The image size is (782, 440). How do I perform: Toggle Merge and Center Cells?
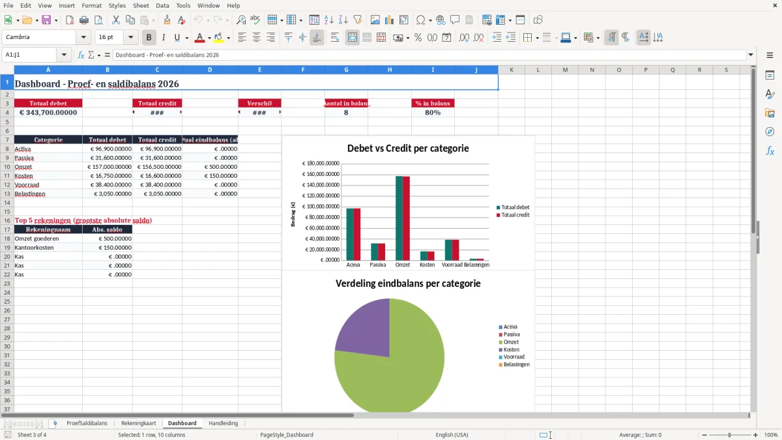(x=353, y=38)
